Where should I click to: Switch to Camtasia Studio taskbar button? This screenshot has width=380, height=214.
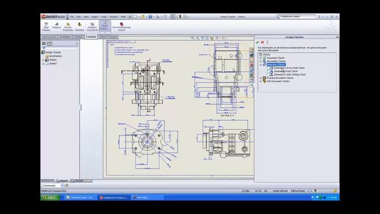81,197
